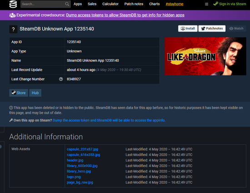This screenshot has height=193, width=250.
Task: Select the Name value SteamDB Unknown App 1235140
Action: pos(93,60)
